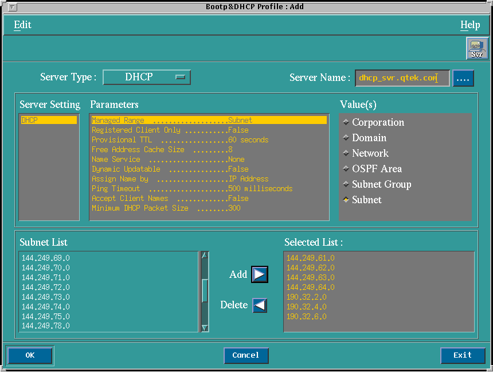Click the Cancel button
This screenshot has height=372, width=493.
(246, 355)
